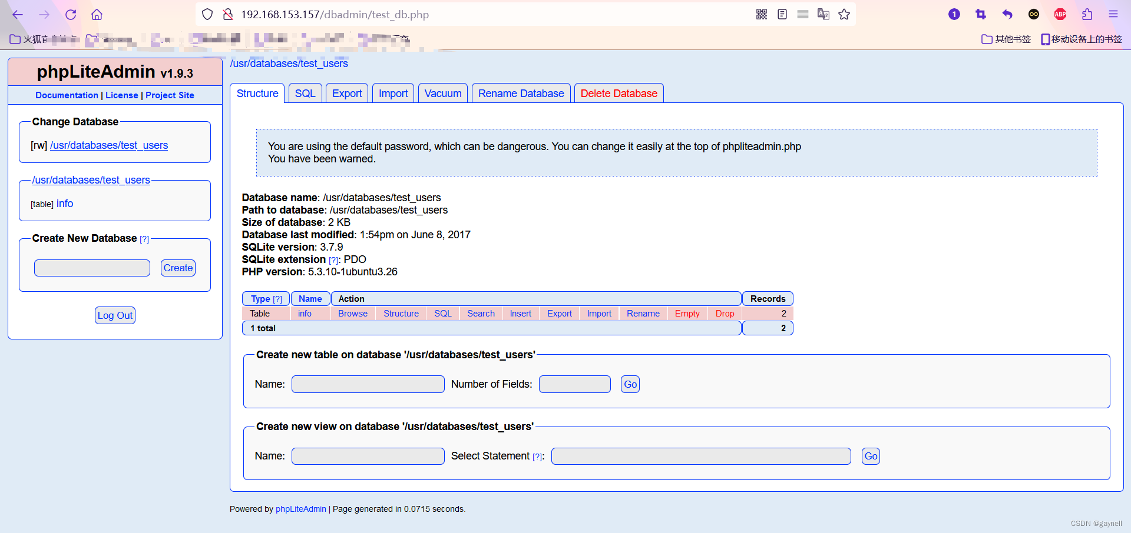The image size is (1131, 533).
Task: Click Search action for info table
Action: coord(481,314)
